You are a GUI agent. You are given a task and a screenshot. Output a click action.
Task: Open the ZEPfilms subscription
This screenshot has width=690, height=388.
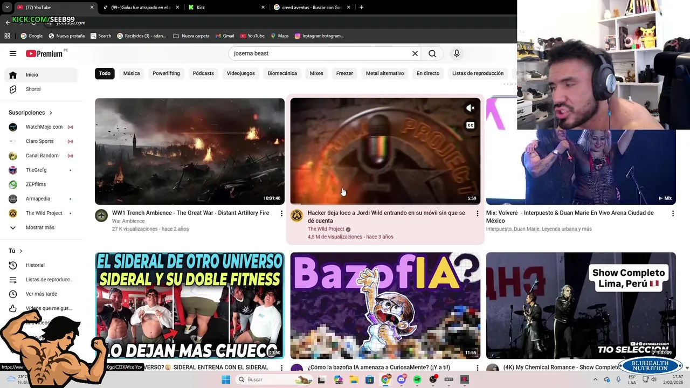(x=41, y=184)
